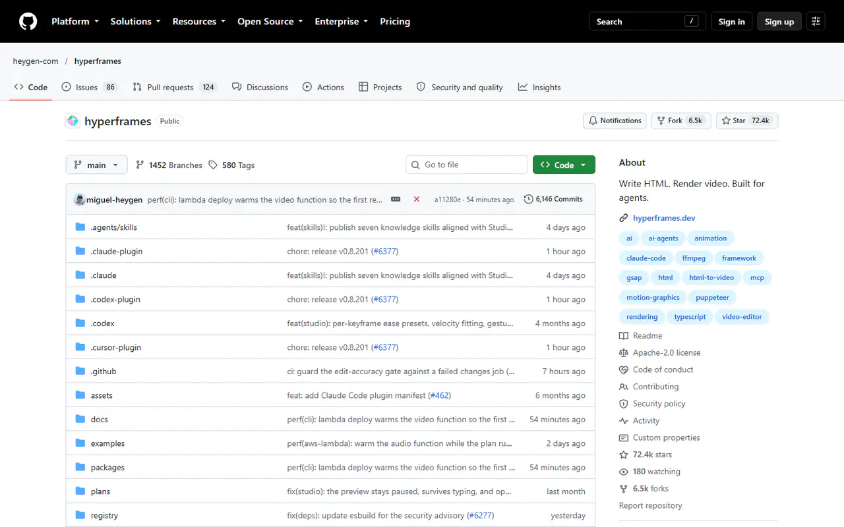Click the claude-code topic tag
The width and height of the screenshot is (844, 527).
[646, 258]
